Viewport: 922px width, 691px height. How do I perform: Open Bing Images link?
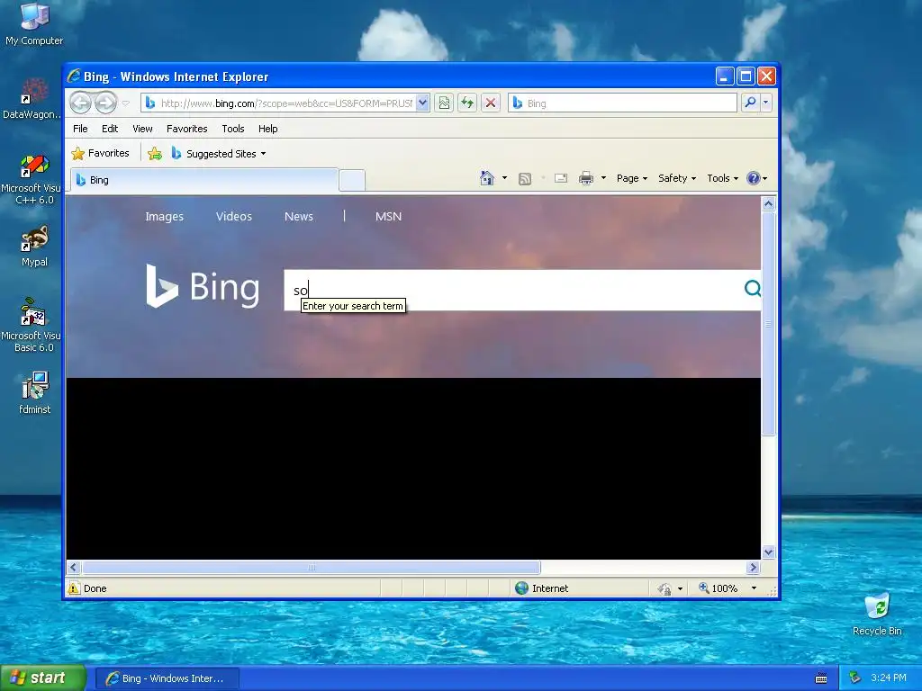click(164, 216)
